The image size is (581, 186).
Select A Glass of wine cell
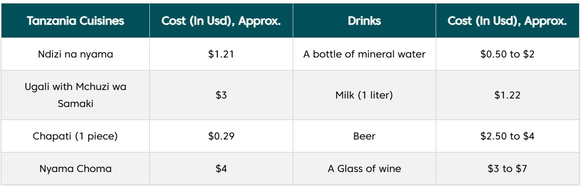tap(364, 168)
